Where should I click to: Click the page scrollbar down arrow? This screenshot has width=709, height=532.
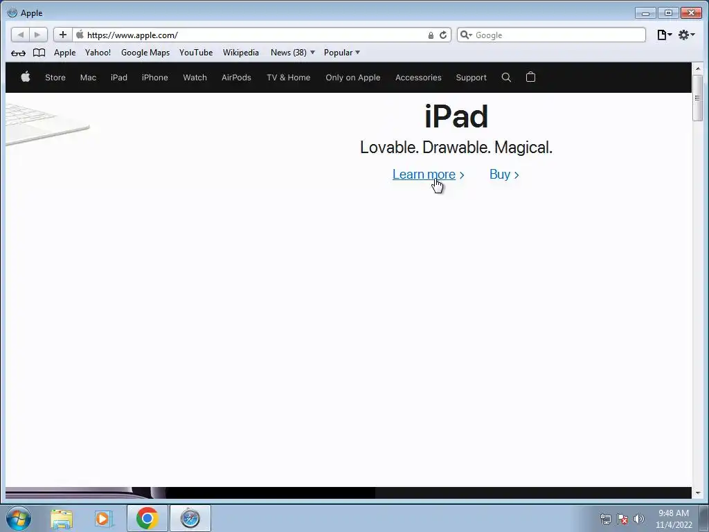tap(698, 493)
